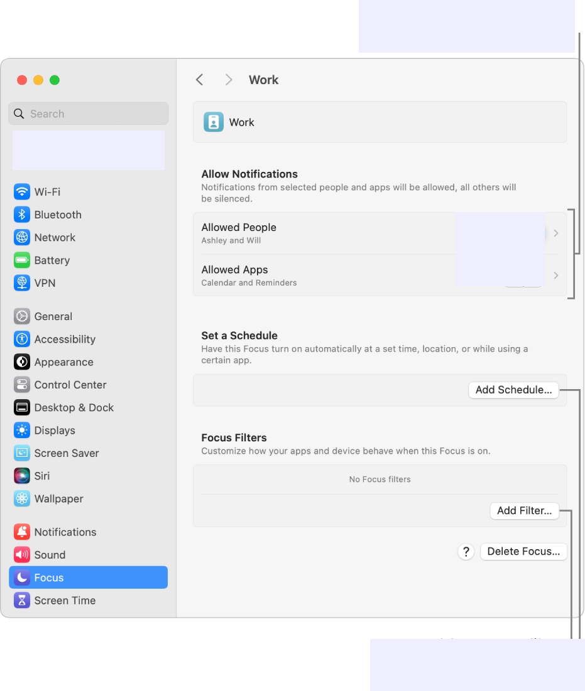
Task: Click inside the Search field
Action: [x=88, y=114]
